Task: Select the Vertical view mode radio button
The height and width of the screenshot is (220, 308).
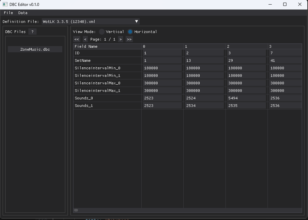Action: (x=101, y=32)
